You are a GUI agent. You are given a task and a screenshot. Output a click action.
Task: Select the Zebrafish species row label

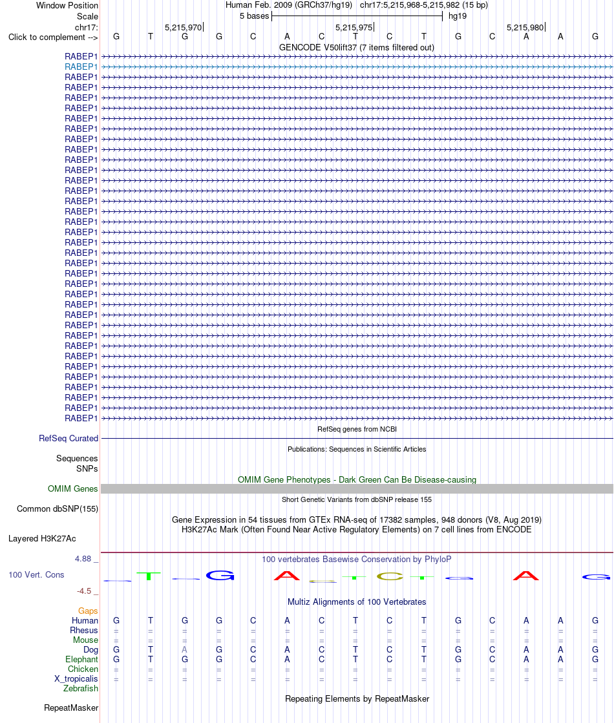pos(81,688)
